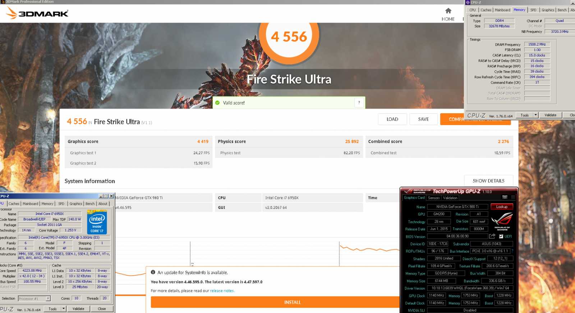Click the Intel inside Core i7 badge
This screenshot has width=575, height=313.
tap(97, 223)
